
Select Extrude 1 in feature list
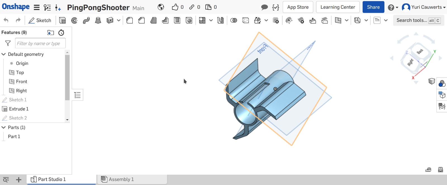click(19, 109)
